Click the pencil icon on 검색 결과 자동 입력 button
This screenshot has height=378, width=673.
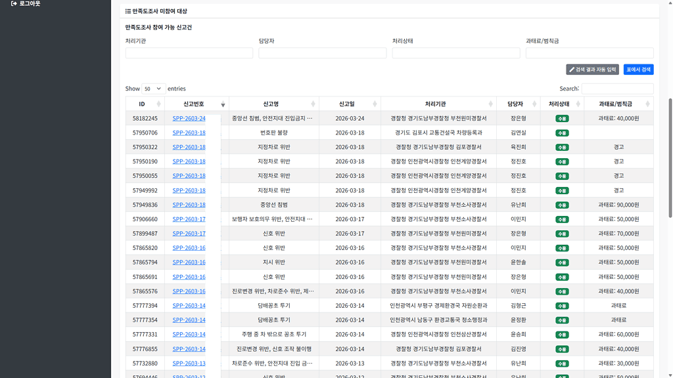pos(570,69)
